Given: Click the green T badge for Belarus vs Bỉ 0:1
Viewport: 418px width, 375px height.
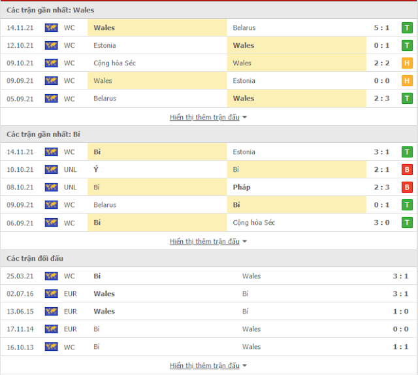Looking at the screenshot, I should (408, 205).
